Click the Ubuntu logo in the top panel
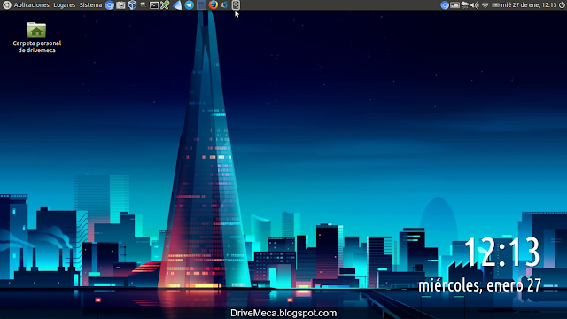The height and width of the screenshot is (319, 567). coord(7,5)
